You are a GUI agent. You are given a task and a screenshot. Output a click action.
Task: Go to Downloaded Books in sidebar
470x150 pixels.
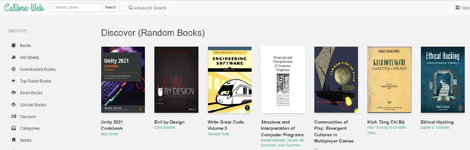click(x=38, y=69)
